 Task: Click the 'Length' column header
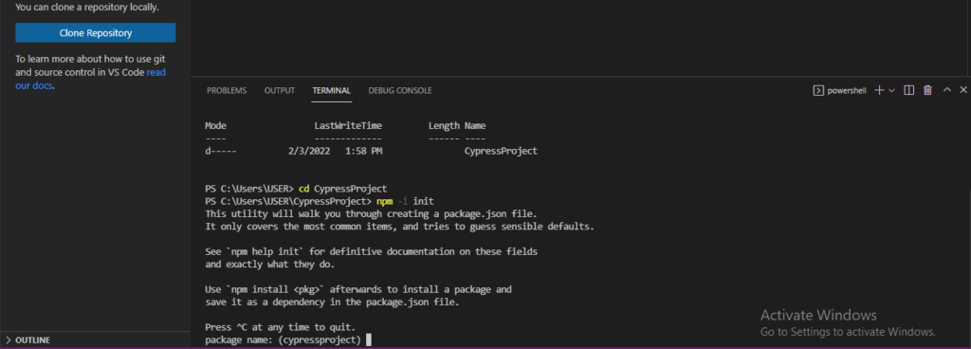coord(444,125)
